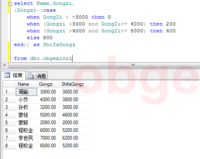Select the 程咬金 name cell in row 8
Viewport: 200px width, 159px height.
coord(26,146)
